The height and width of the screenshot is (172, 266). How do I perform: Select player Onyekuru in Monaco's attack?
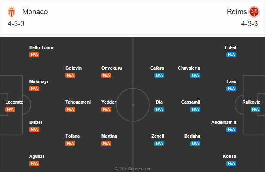(x=112, y=68)
